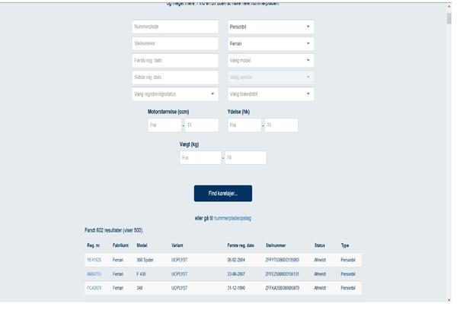Open the 'Vælg registreringsstatus' dropdown
Viewport: 457px width, 316px height.
[175, 94]
